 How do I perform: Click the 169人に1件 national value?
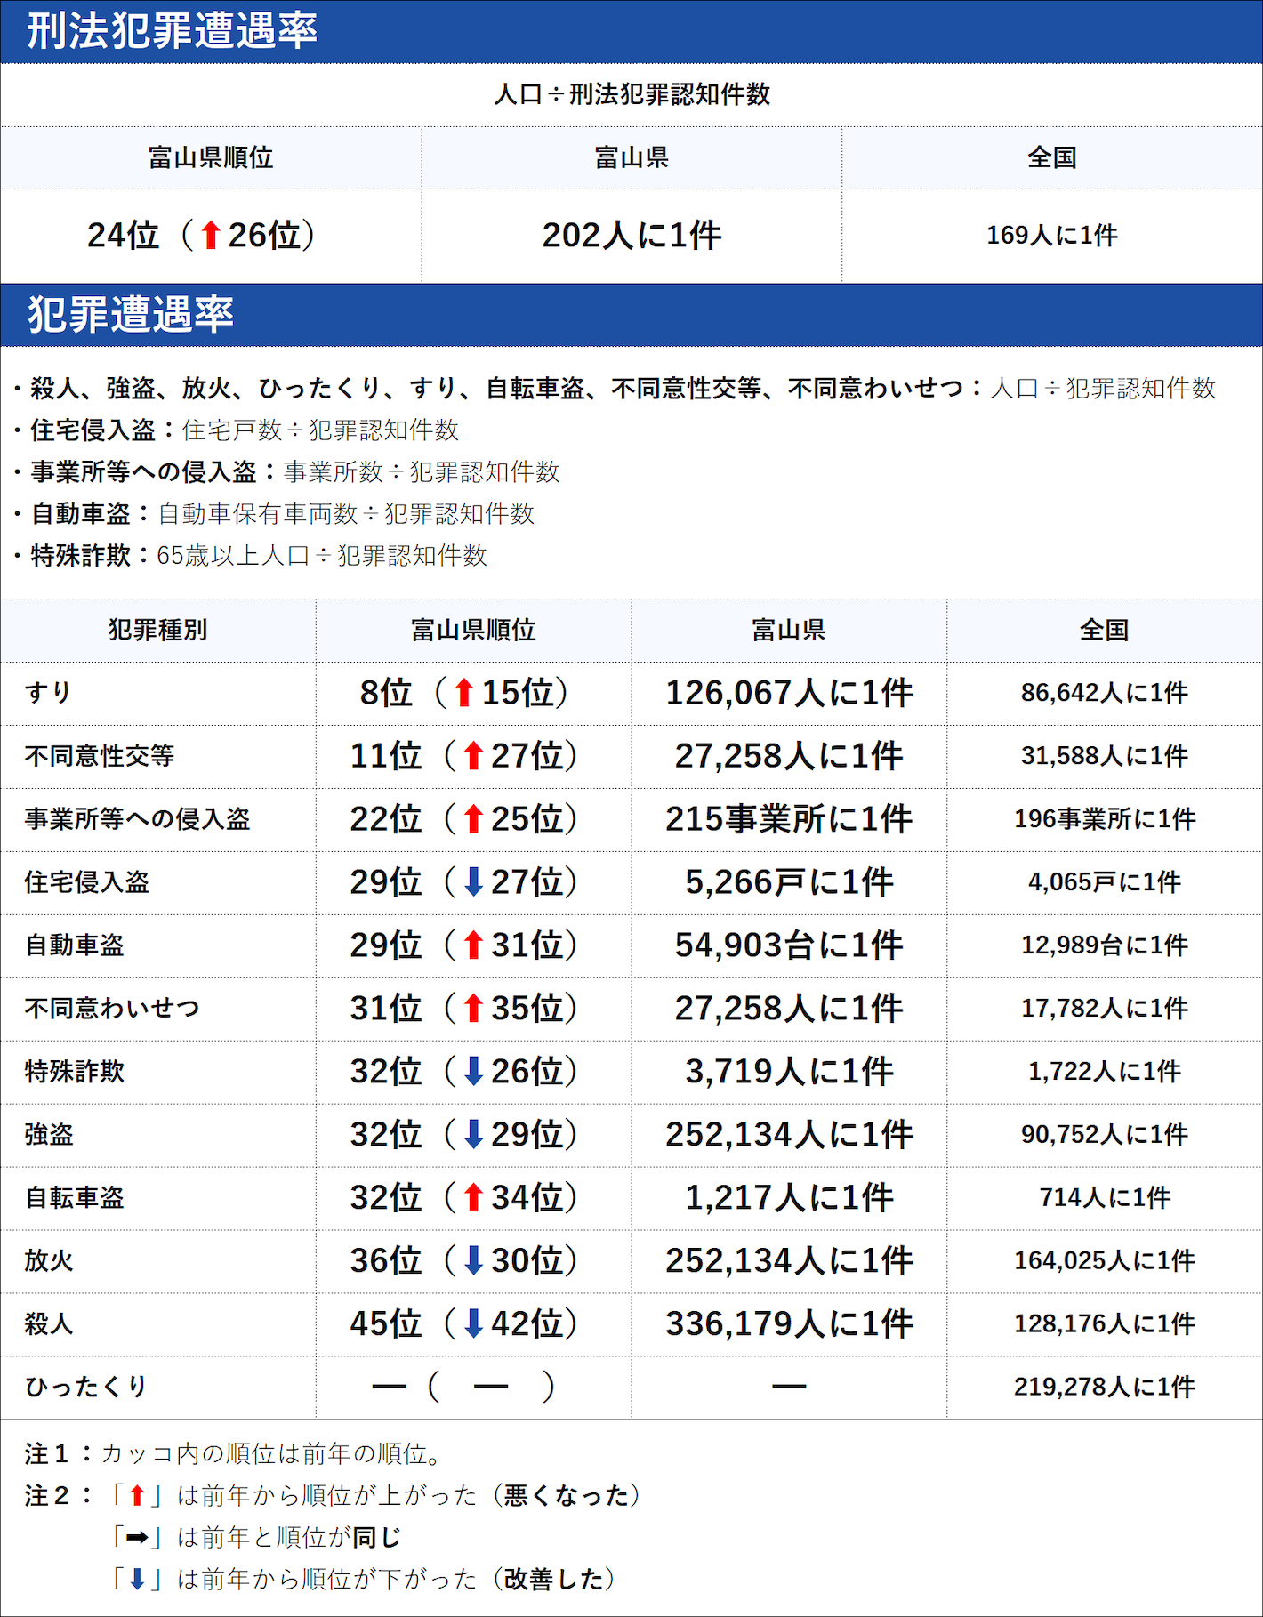(x=1052, y=236)
